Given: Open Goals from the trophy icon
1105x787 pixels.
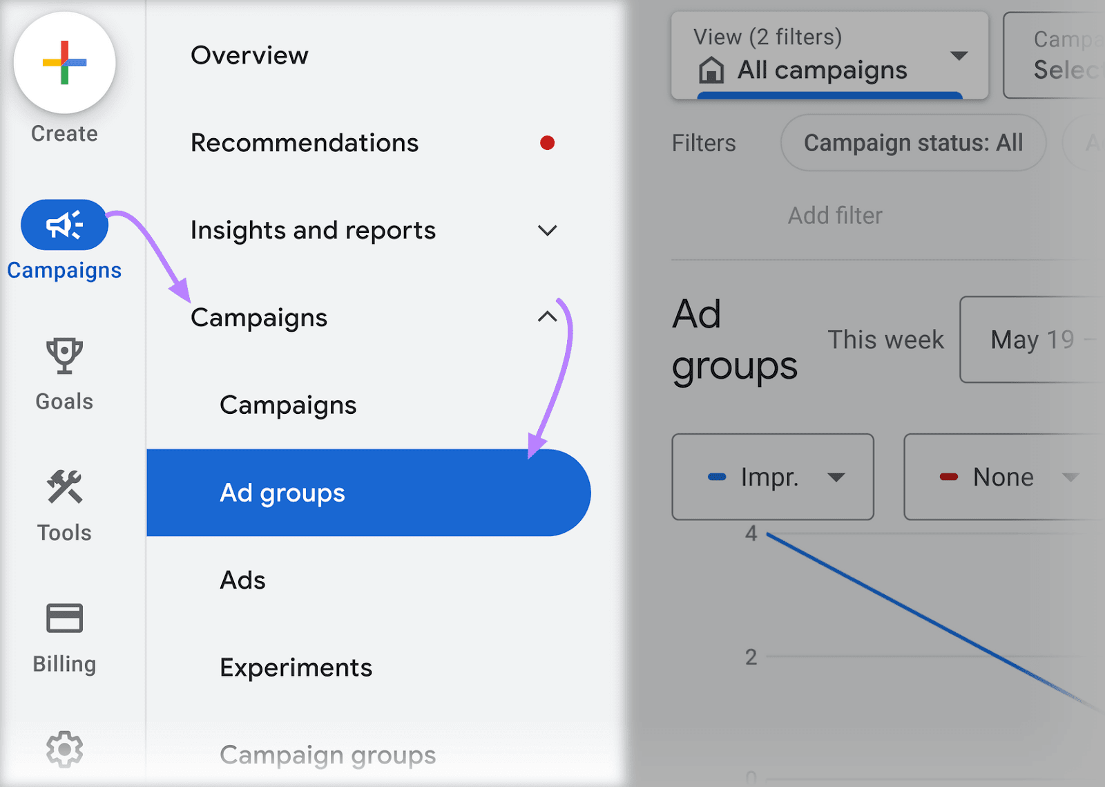Looking at the screenshot, I should pos(64,356).
